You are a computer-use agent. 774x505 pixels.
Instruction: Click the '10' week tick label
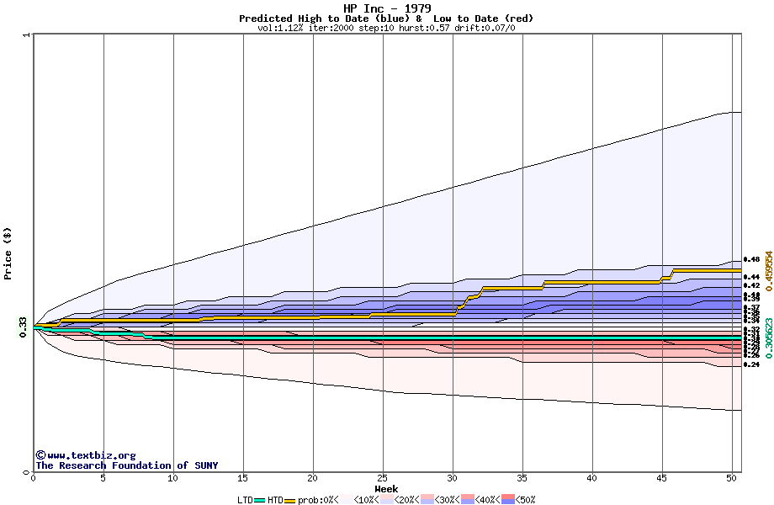point(172,478)
